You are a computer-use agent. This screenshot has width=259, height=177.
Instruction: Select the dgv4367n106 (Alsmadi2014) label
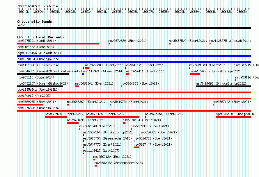coord(39,53)
